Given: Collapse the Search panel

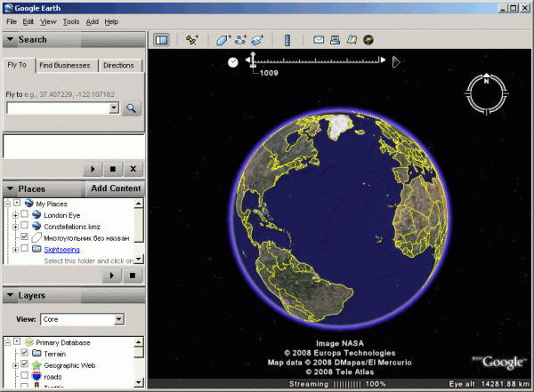Looking at the screenshot, I should click(x=10, y=39).
